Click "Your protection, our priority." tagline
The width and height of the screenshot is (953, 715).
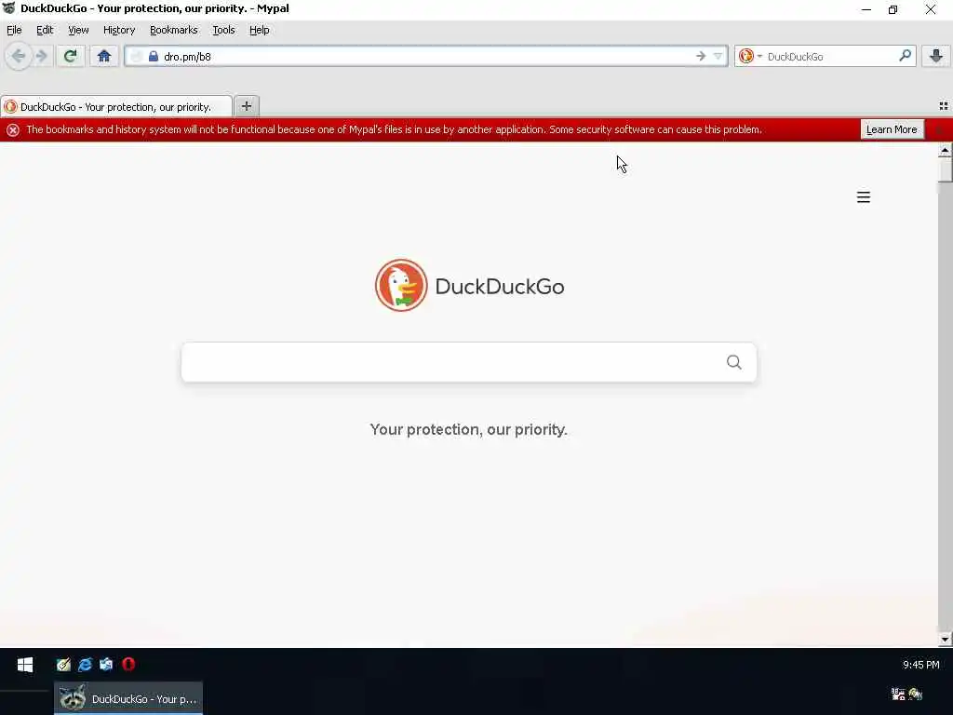tap(469, 429)
